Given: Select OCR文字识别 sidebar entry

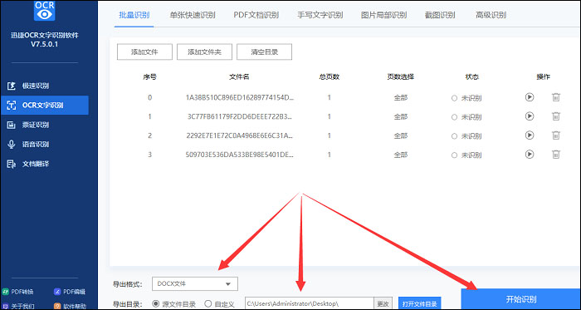Looking at the screenshot, I should coord(45,106).
